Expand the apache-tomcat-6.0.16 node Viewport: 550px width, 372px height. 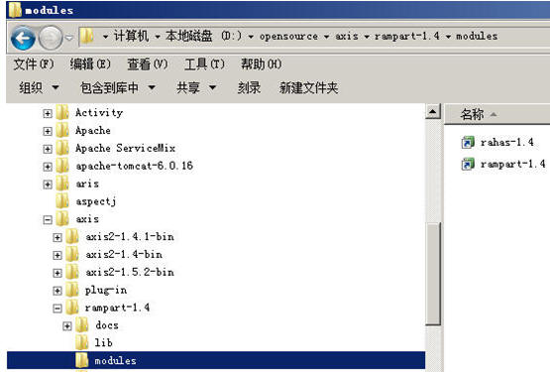pos(48,167)
